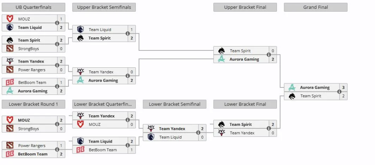Open Aurora Gaming name in Upper Bracket Final
Viewport: 375px width, 165px height.
(x=244, y=59)
